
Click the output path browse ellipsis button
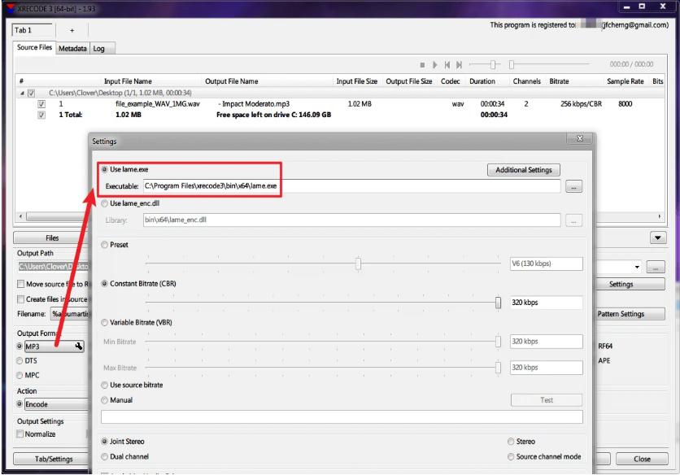click(x=656, y=268)
